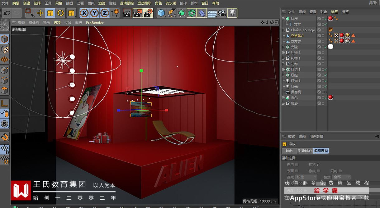Expand the 灯组 tree node
This screenshot has height=208, width=380.
[283, 75]
